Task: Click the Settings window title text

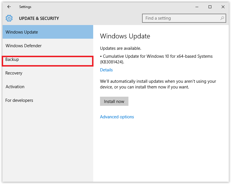Action: pos(25,7)
